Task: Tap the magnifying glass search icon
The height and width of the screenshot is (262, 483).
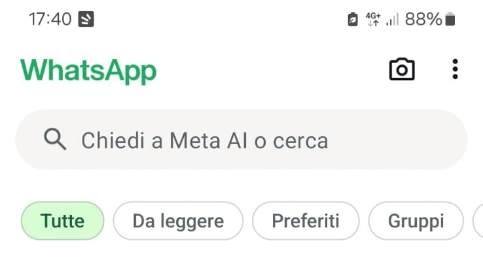Action: point(54,140)
